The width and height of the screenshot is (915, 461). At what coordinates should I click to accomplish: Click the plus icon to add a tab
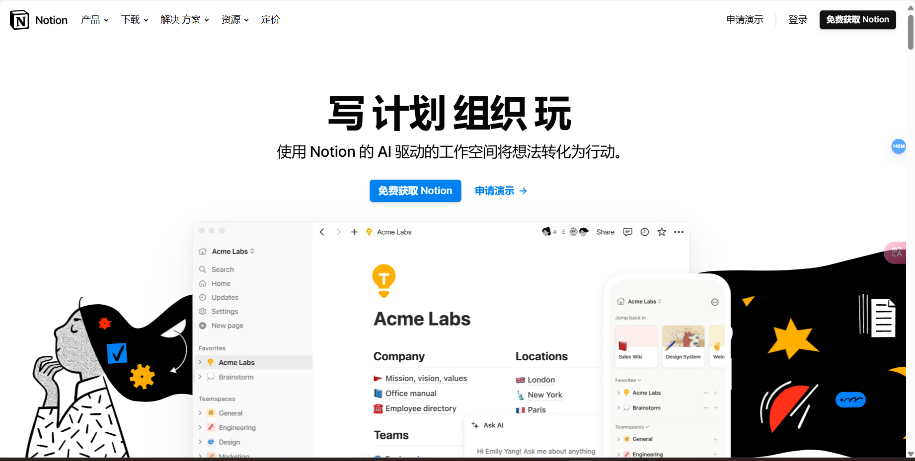pyautogui.click(x=354, y=232)
